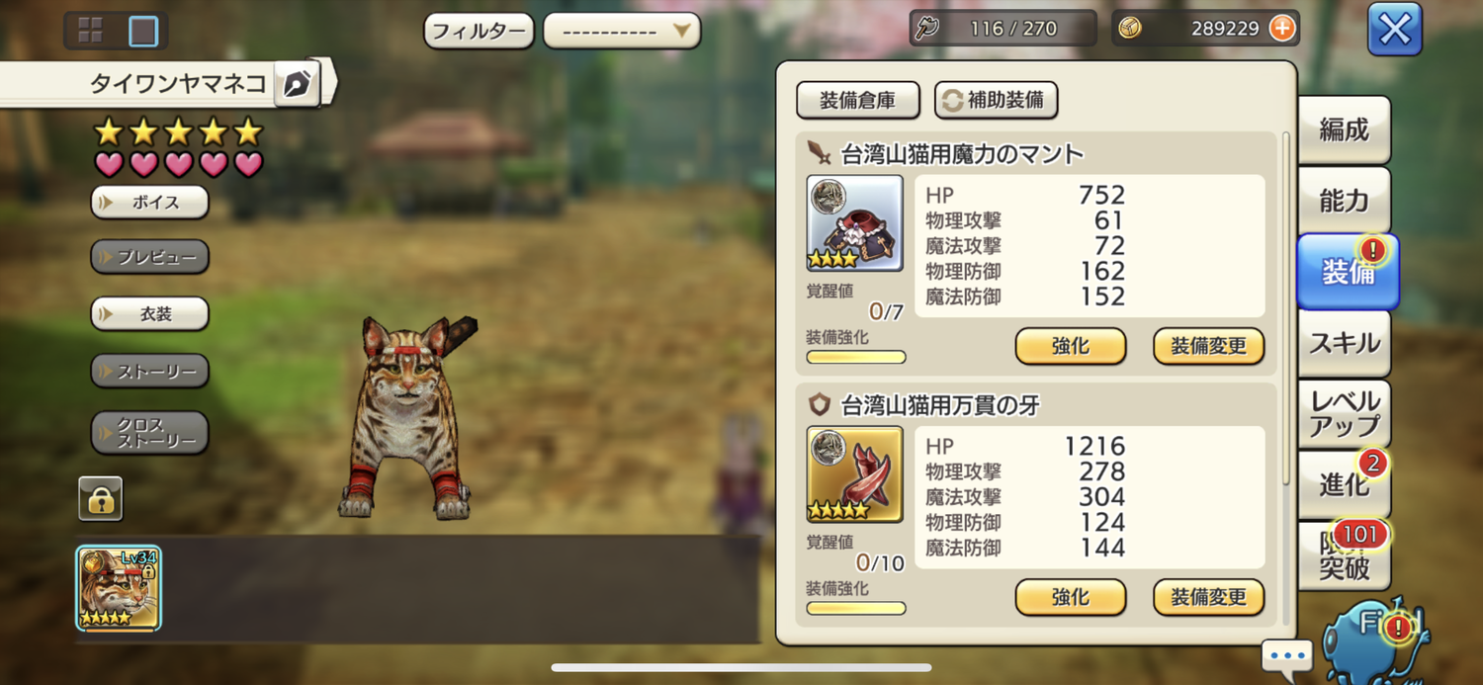1483x685 pixels.
Task: Open the 装備倉庫 button
Action: click(x=858, y=100)
